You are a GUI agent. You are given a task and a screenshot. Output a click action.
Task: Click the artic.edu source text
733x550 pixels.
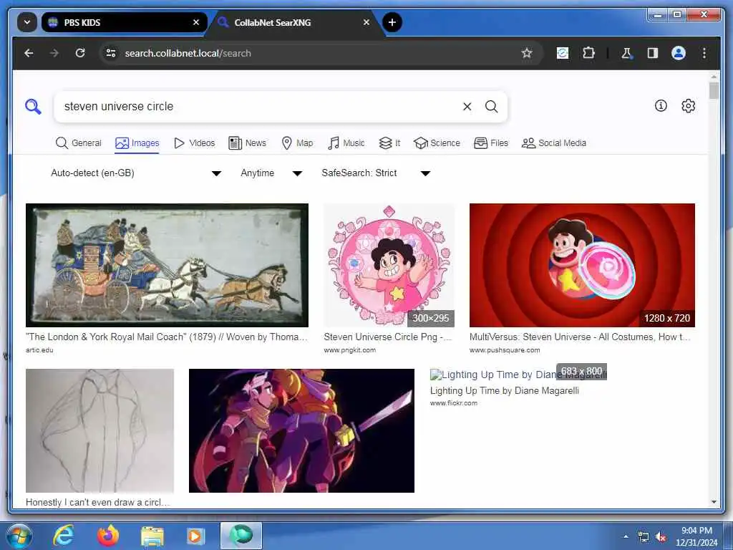[x=39, y=350]
